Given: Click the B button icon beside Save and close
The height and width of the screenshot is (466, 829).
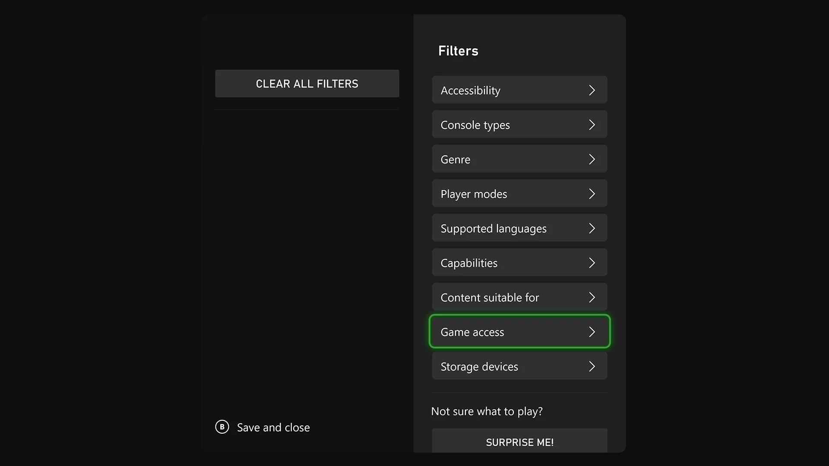Looking at the screenshot, I should pos(222,427).
